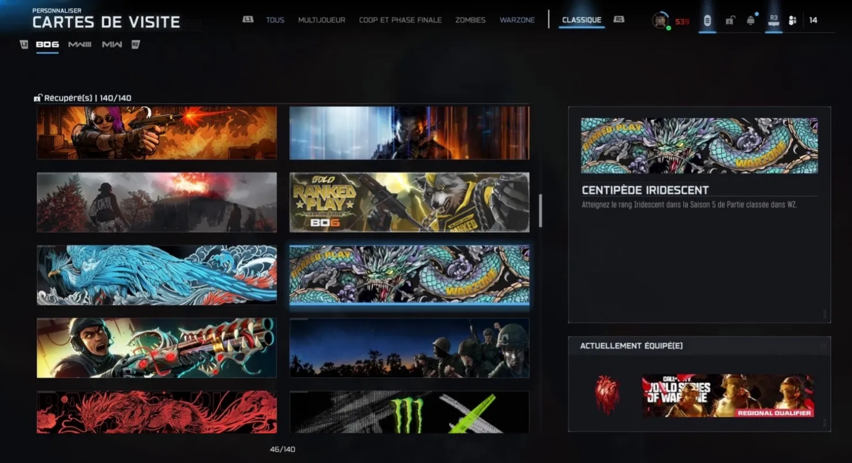The height and width of the screenshot is (463, 852).
Task: Click the Centipède Iridescent preview image
Action: pyautogui.click(x=699, y=146)
